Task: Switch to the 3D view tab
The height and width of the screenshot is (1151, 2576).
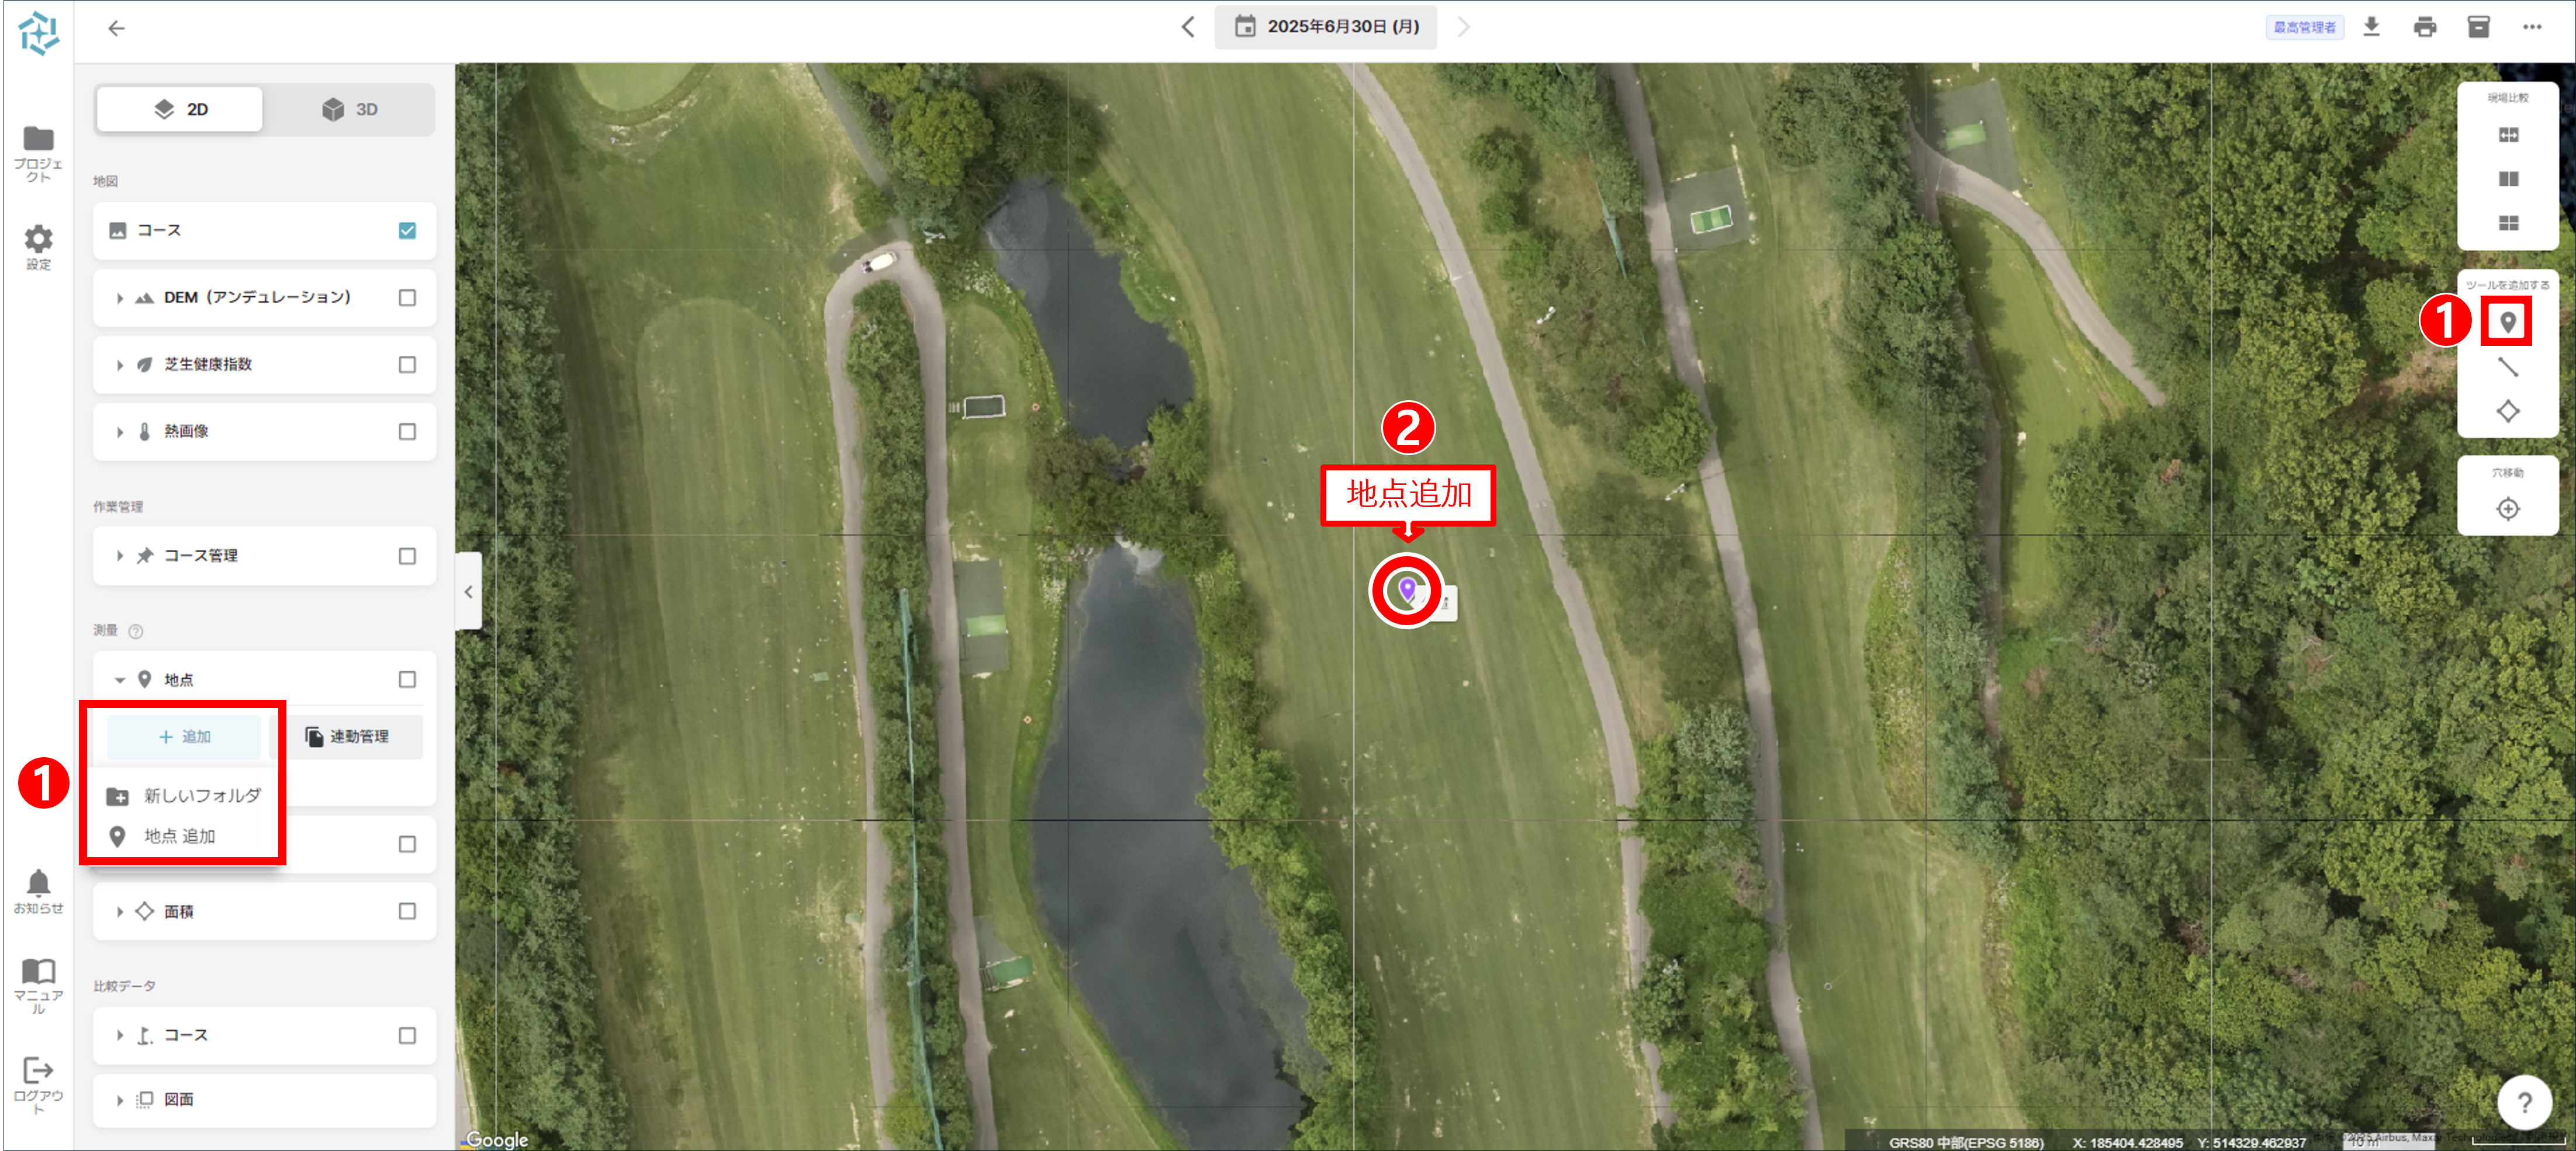Action: [x=349, y=109]
